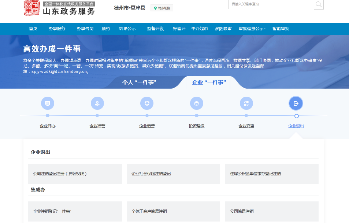Click the 集成办 section heading
Image resolution: width=349 pixels, height=223 pixels.
[x=38, y=190]
